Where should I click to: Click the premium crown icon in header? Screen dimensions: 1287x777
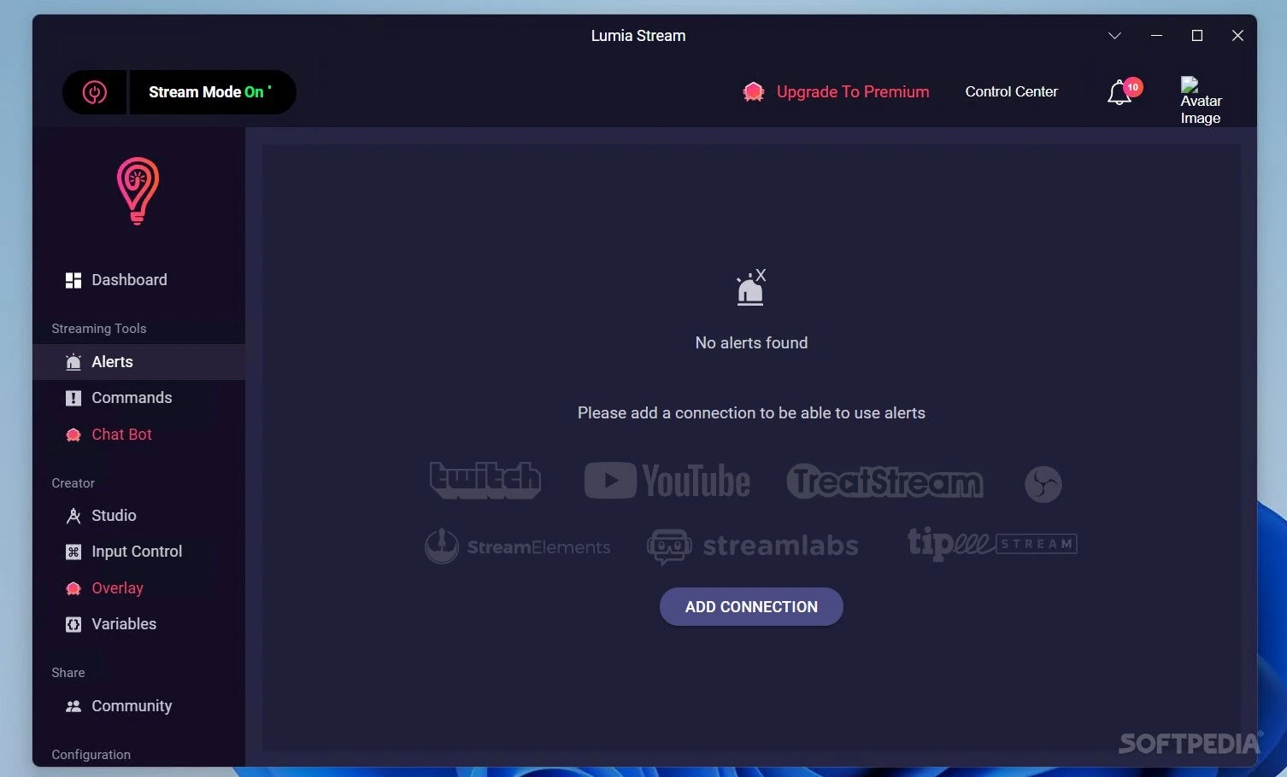click(753, 92)
